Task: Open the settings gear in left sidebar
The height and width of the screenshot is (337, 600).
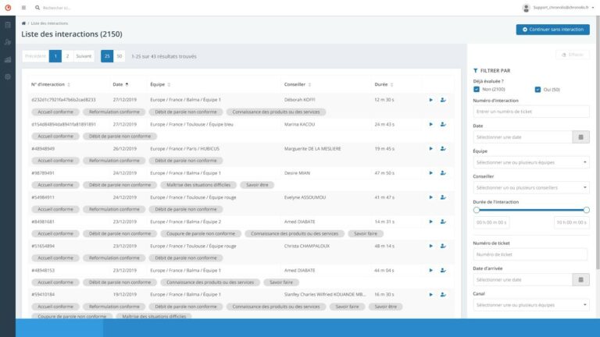Action: 8,76
